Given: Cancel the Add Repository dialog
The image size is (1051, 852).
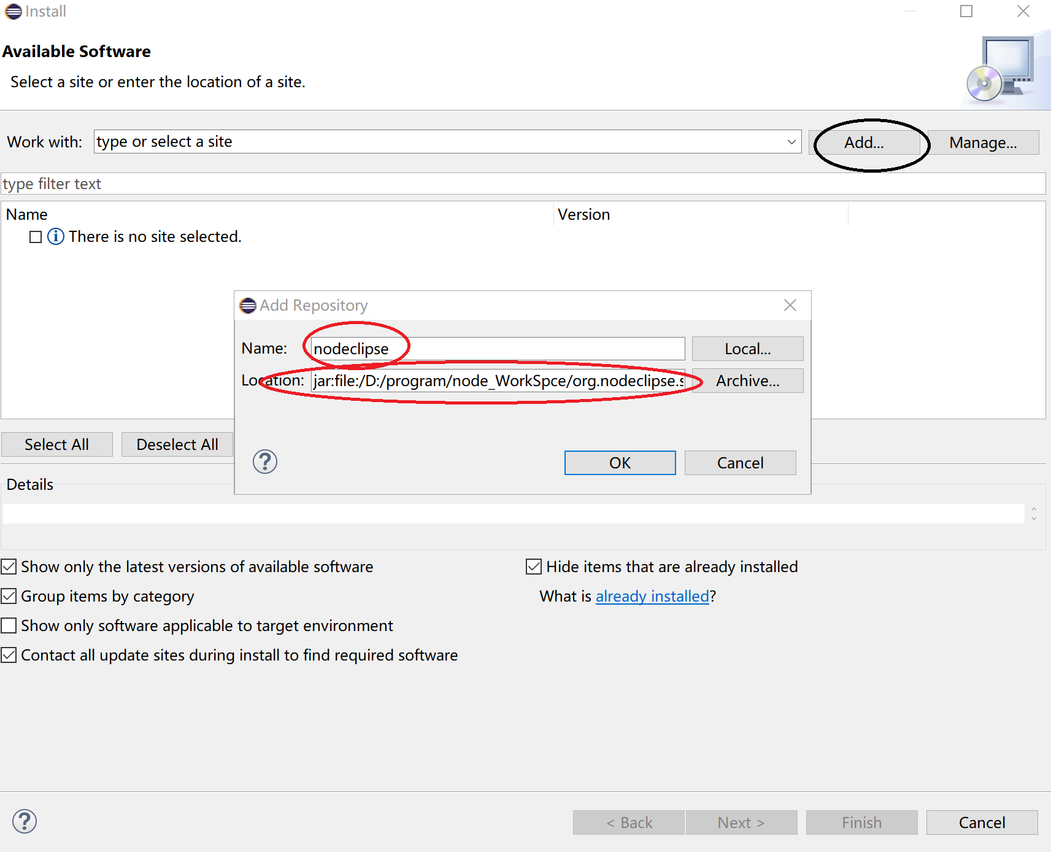Looking at the screenshot, I should point(740,463).
